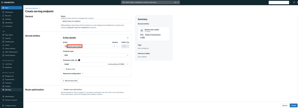Click the Recents clock icon
The width and height of the screenshot is (298, 108).
(3, 16)
